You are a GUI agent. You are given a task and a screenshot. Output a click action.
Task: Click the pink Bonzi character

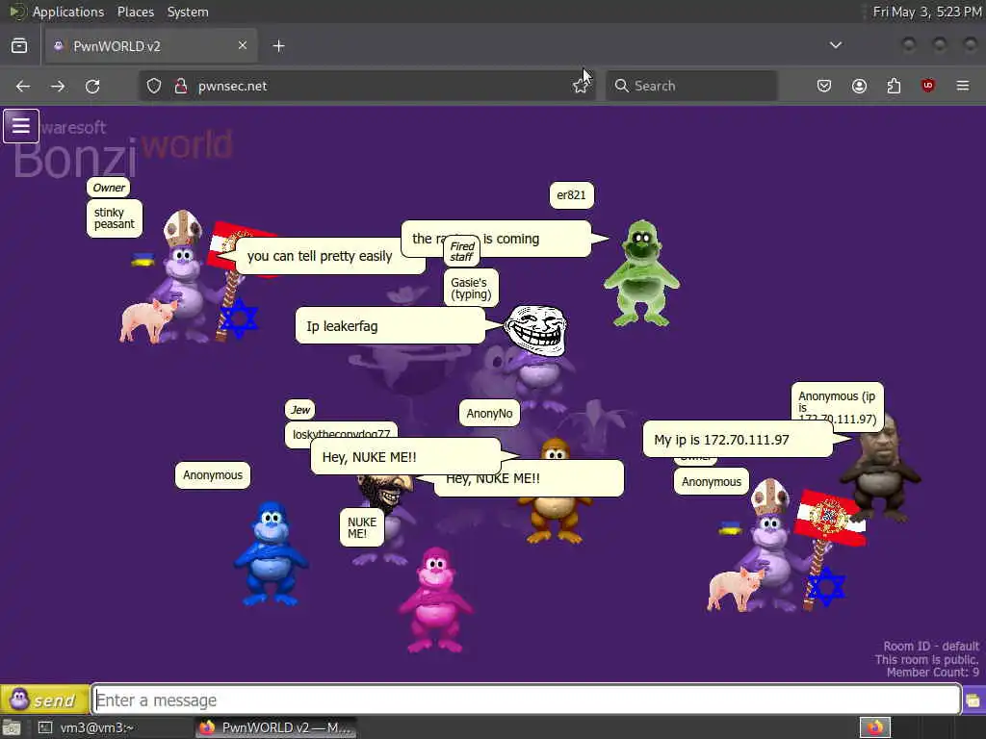click(435, 600)
